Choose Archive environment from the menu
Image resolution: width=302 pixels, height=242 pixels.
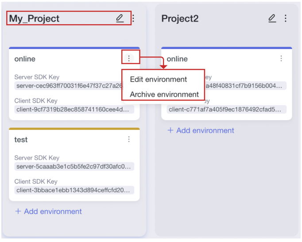click(x=164, y=95)
